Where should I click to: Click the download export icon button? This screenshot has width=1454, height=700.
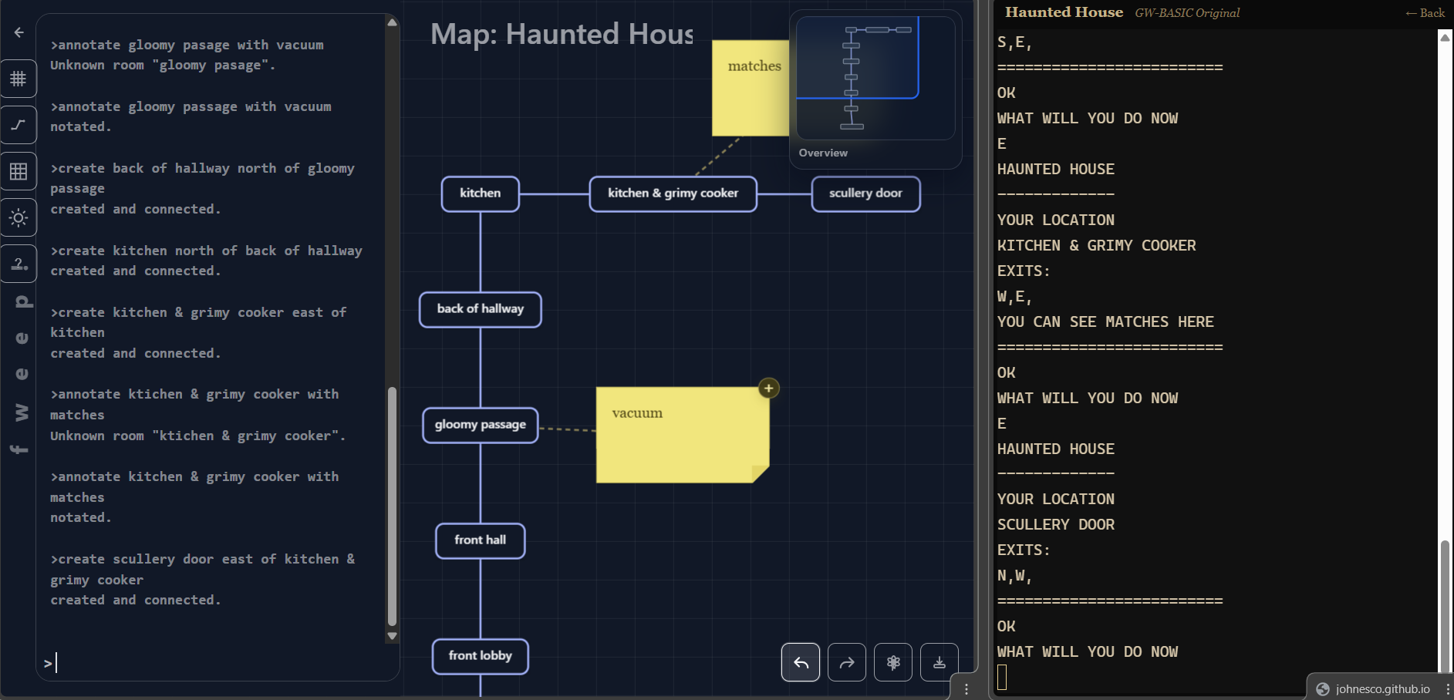[x=939, y=662]
